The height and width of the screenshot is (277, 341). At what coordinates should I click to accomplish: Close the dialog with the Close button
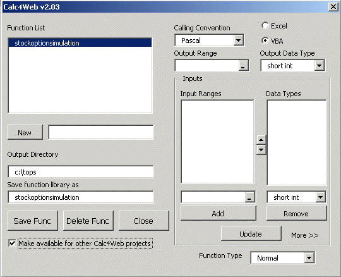click(143, 221)
